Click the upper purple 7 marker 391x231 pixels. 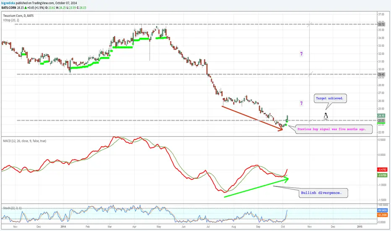tap(302, 54)
